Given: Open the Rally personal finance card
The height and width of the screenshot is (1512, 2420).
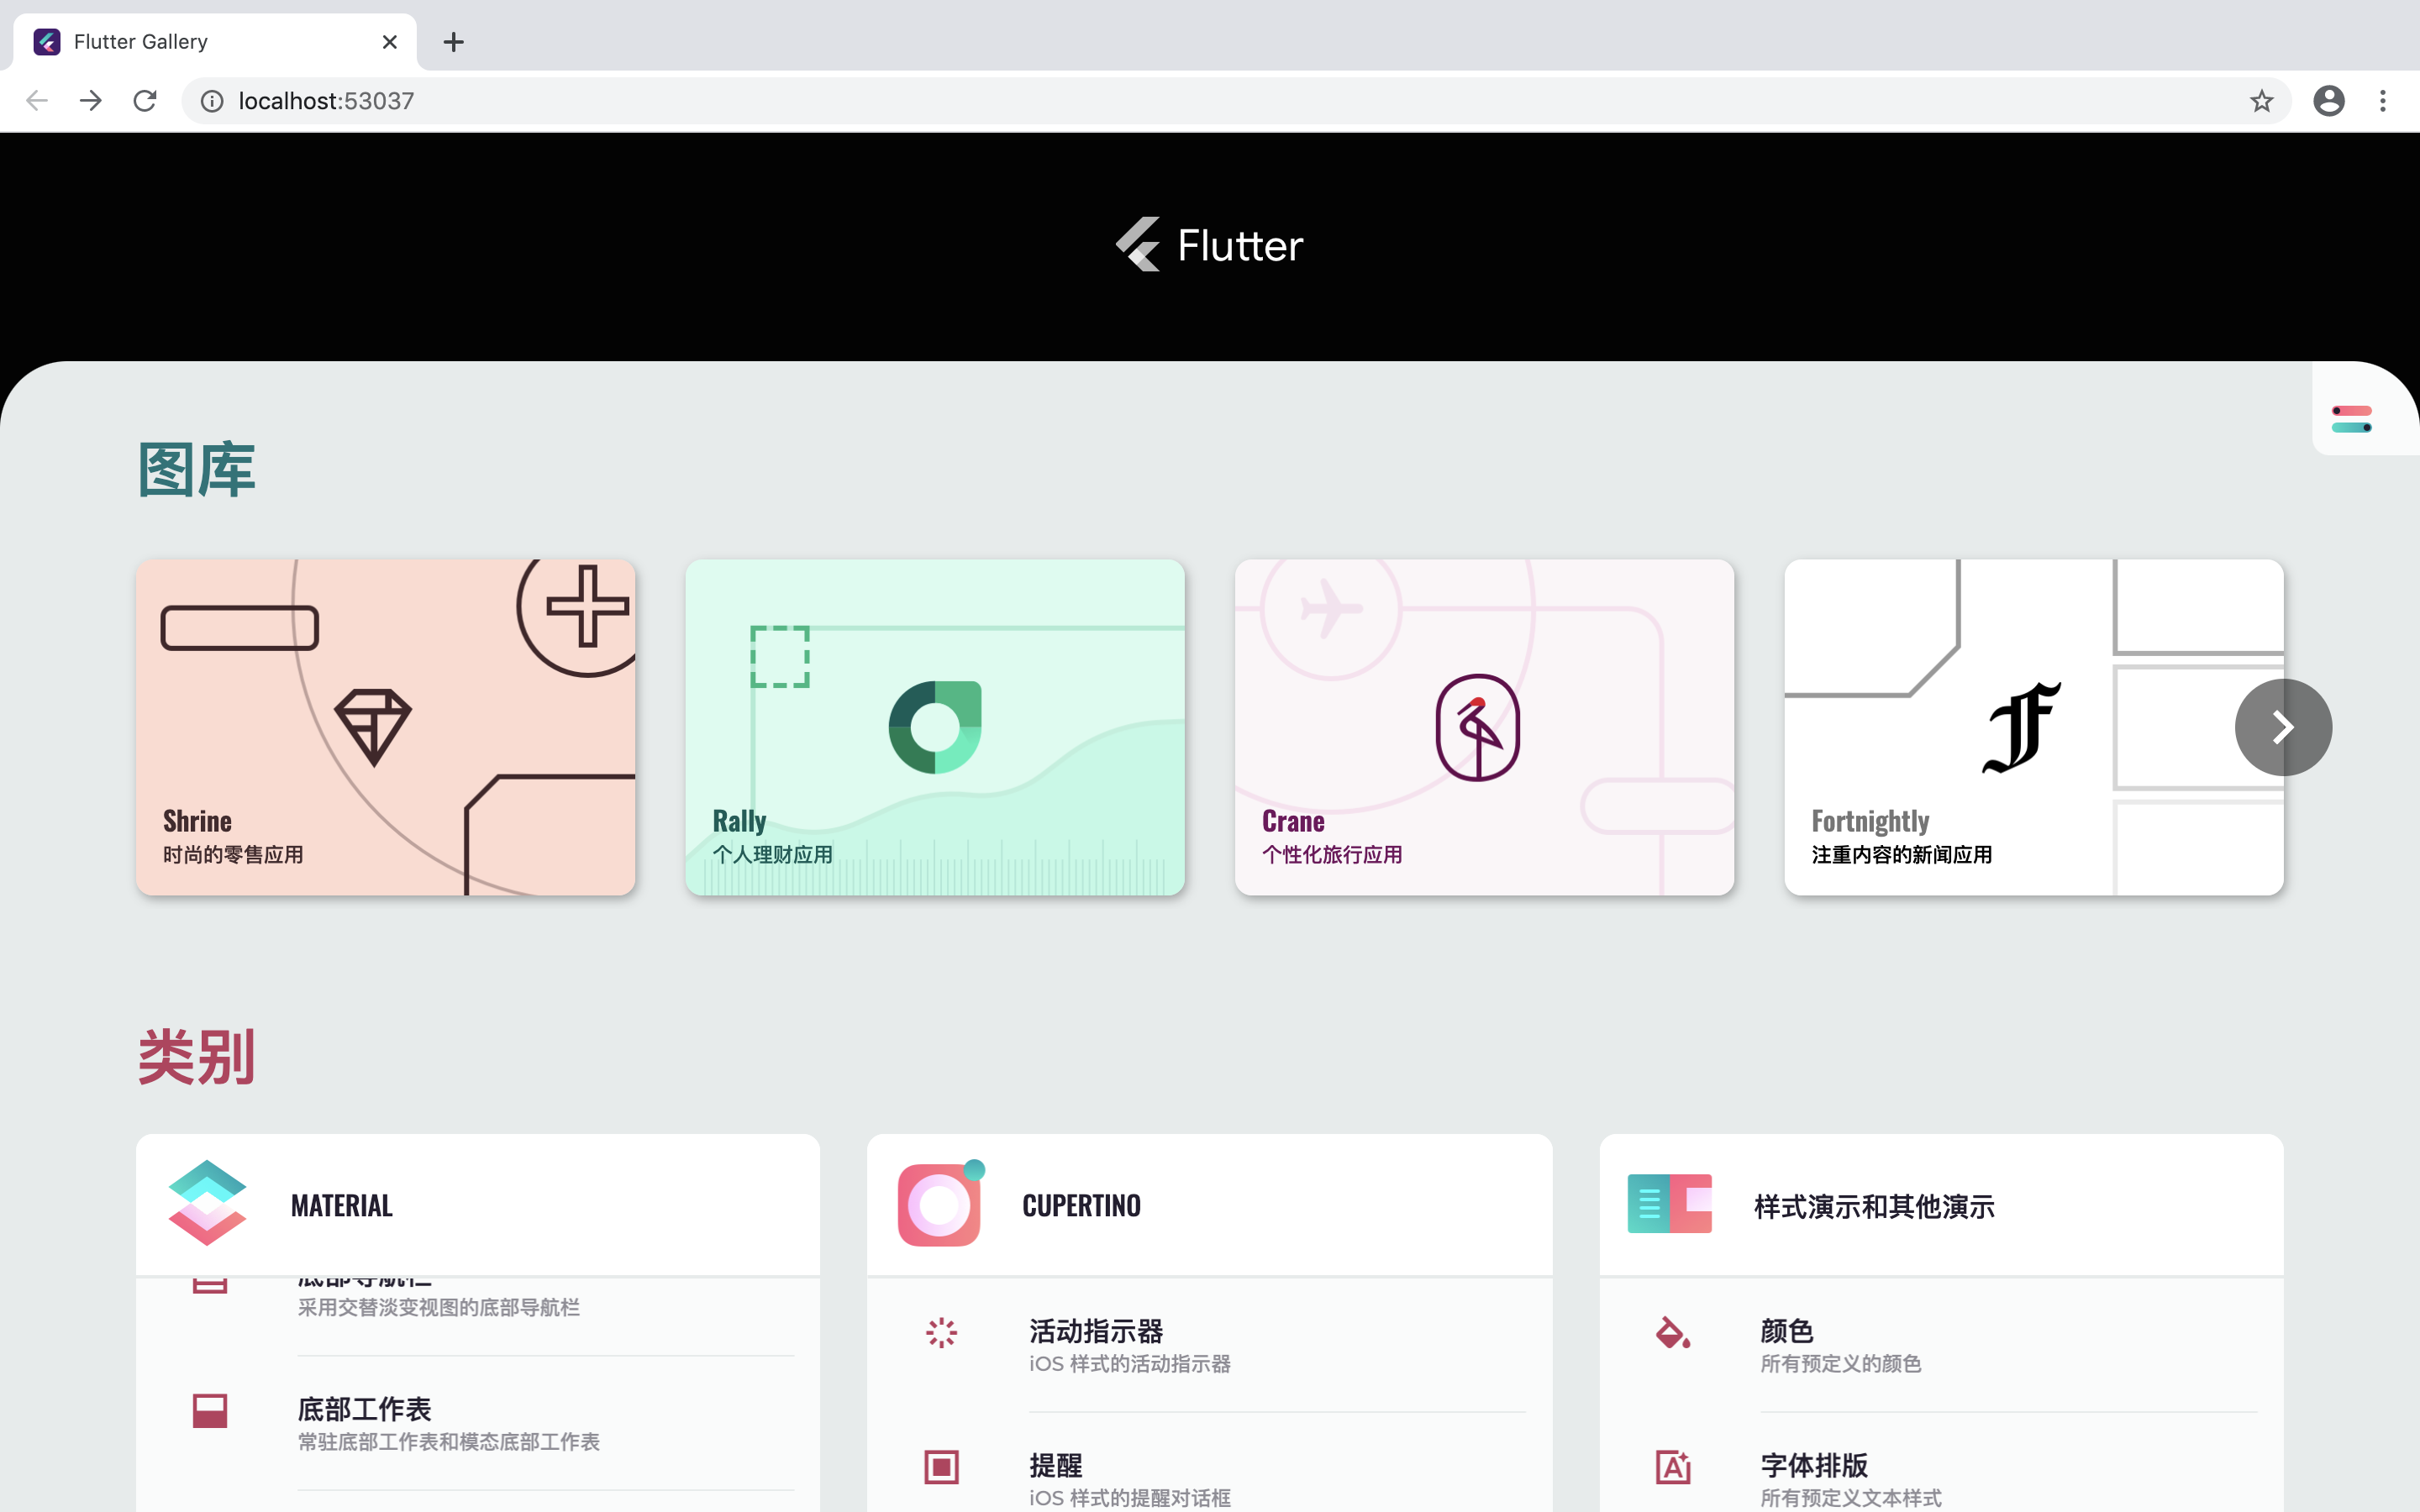Looking at the screenshot, I should (x=934, y=727).
